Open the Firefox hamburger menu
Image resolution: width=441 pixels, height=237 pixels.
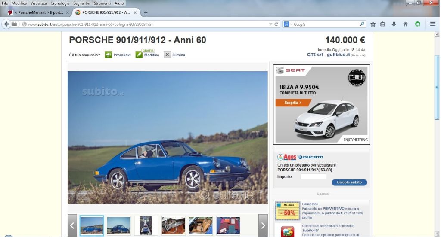[433, 24]
